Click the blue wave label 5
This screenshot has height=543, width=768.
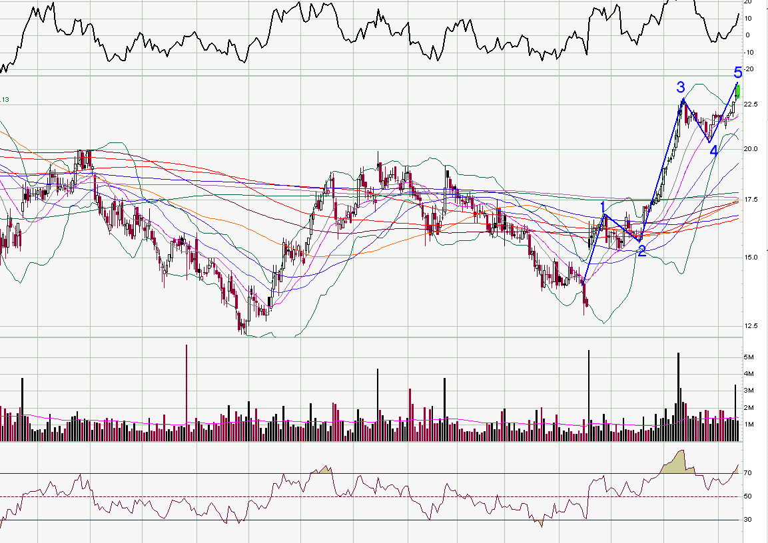pos(738,73)
